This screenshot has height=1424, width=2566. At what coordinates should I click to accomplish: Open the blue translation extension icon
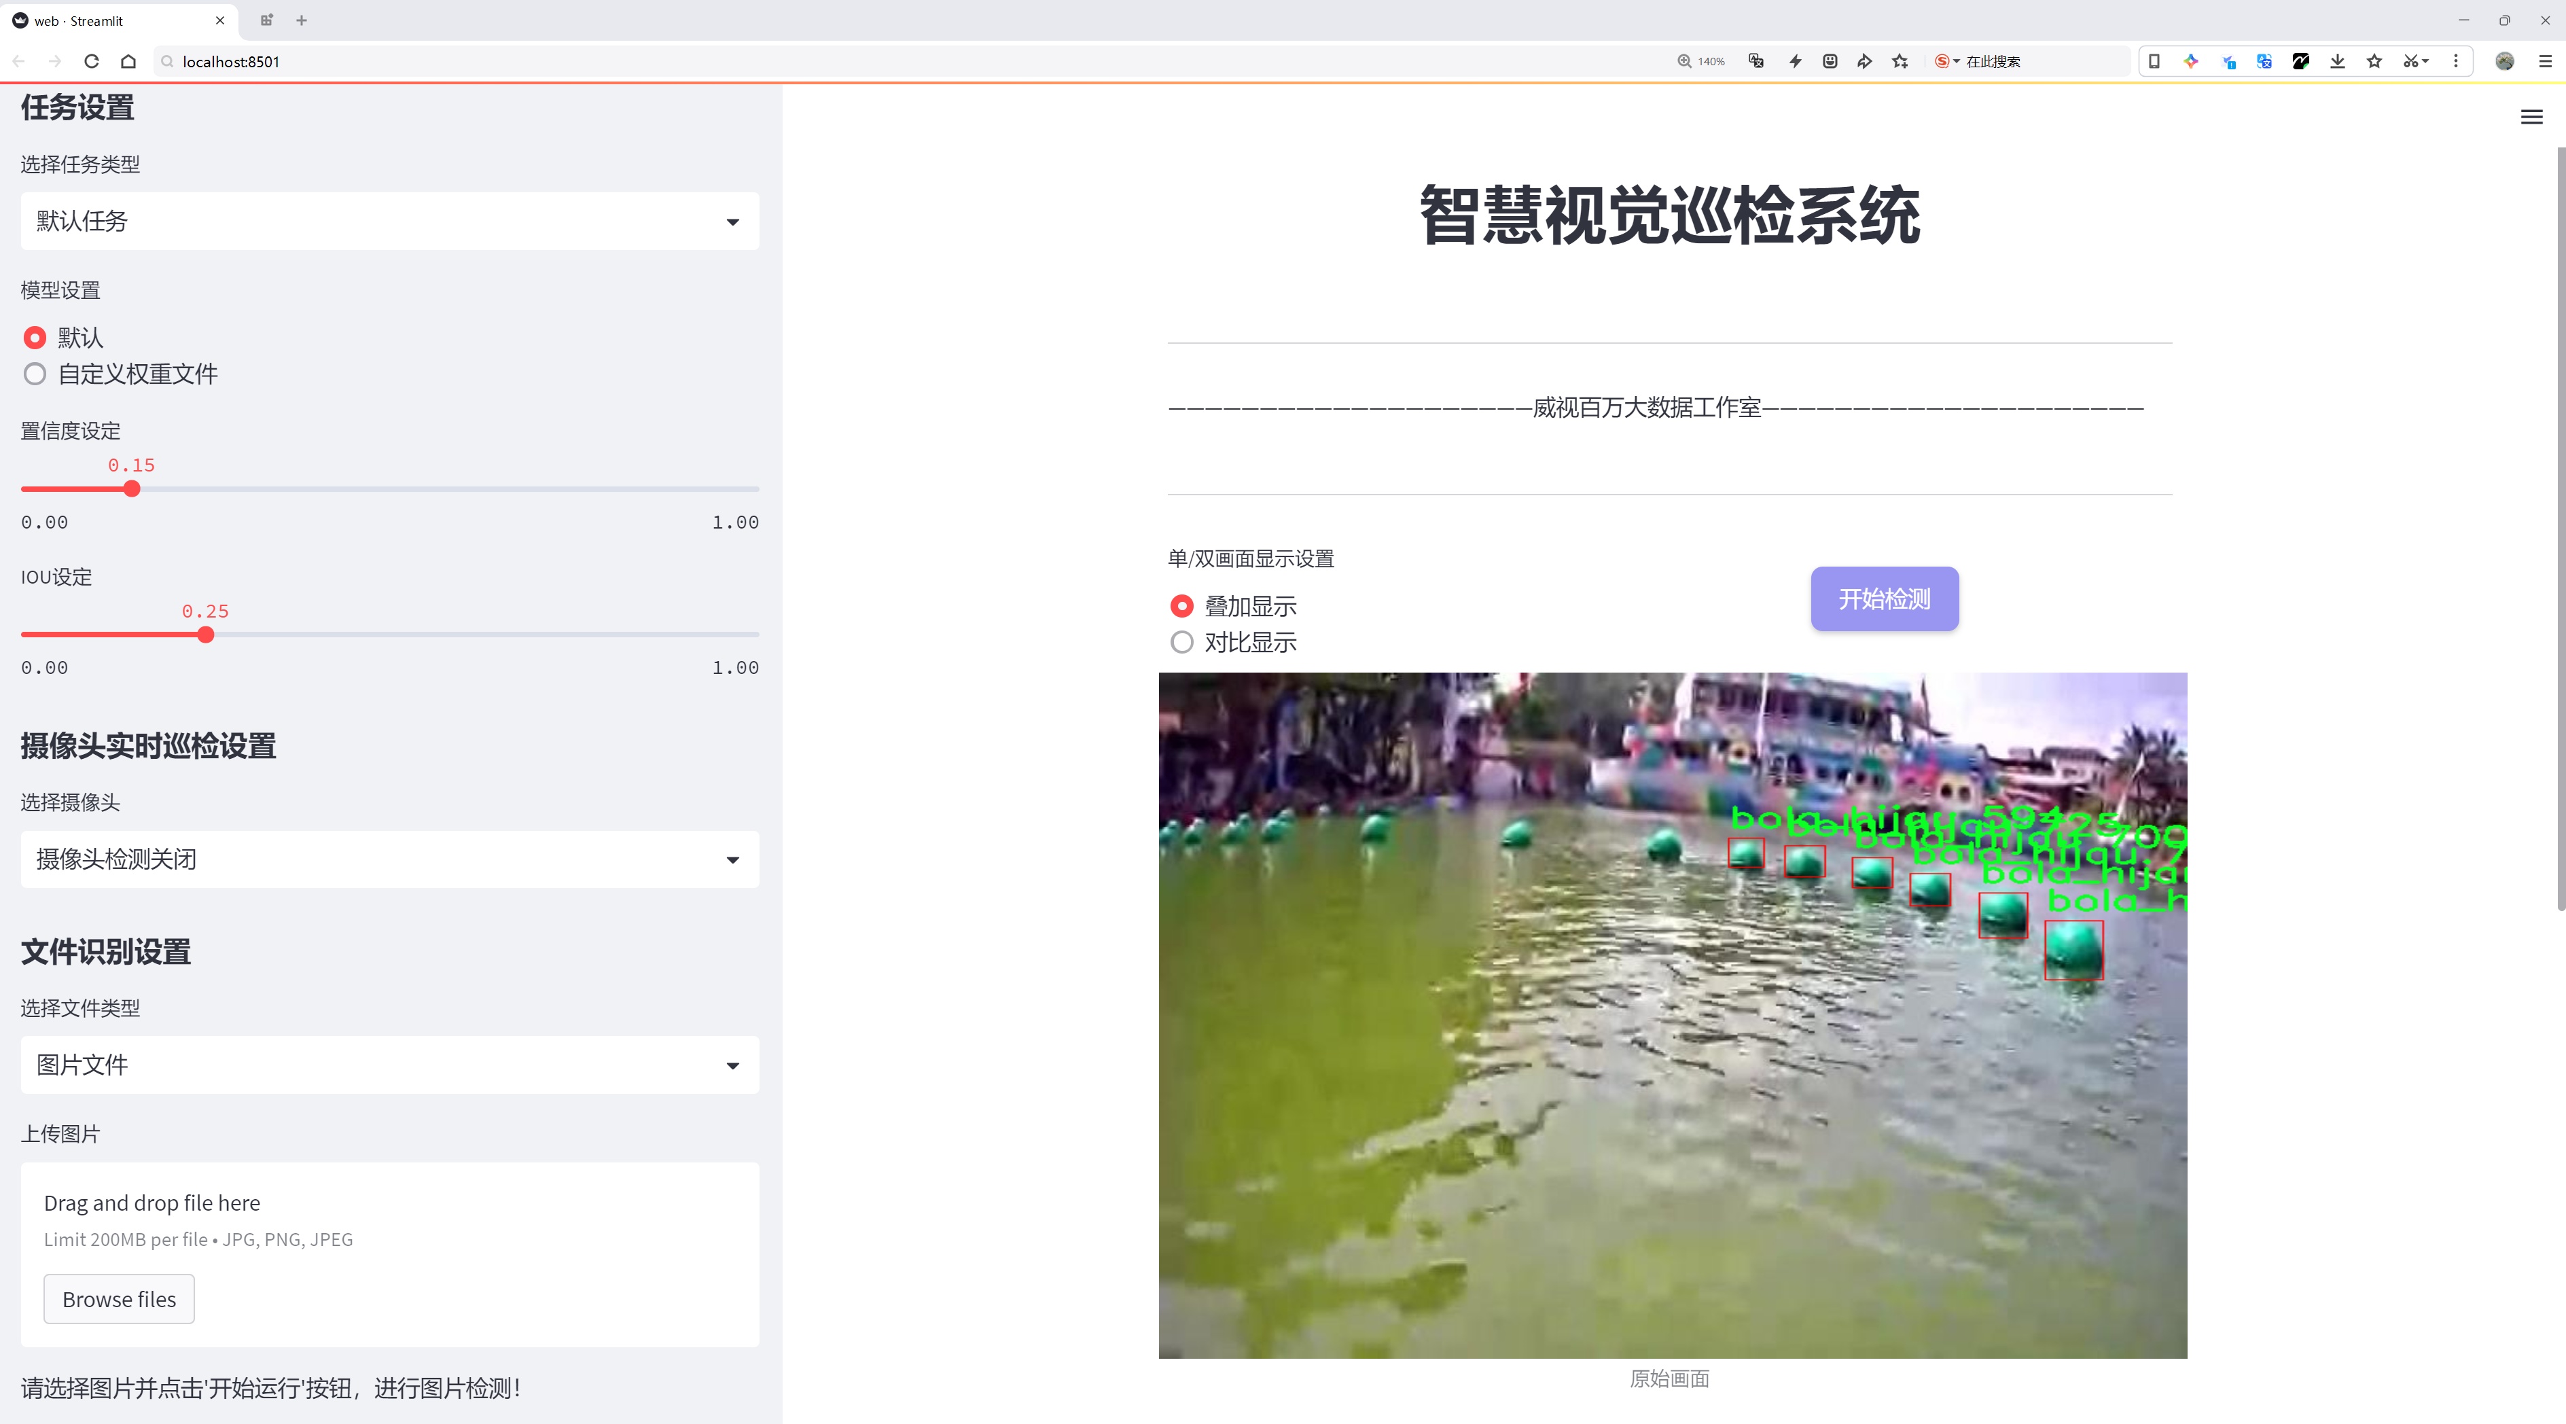2264,62
